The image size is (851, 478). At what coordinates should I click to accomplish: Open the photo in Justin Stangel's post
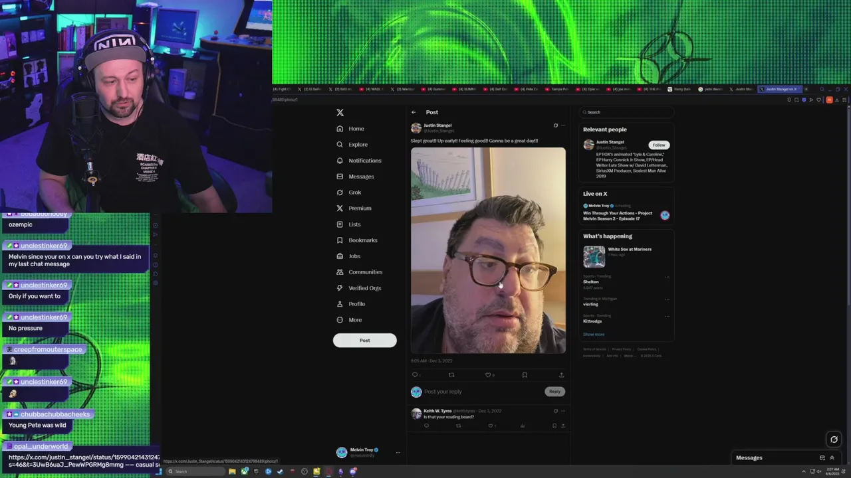[x=488, y=250]
